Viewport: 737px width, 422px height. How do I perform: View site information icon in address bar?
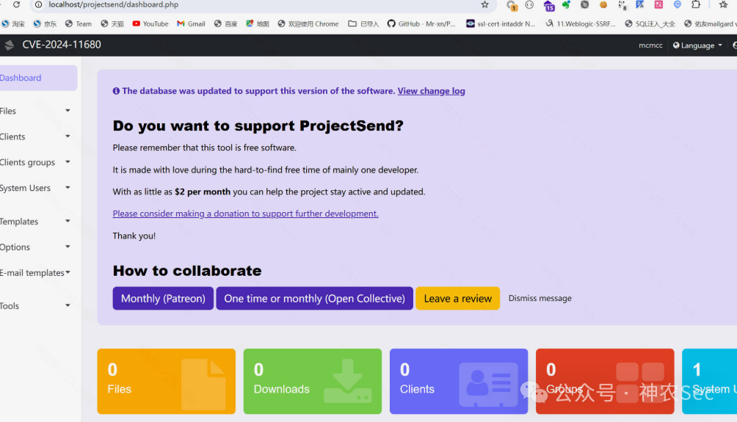pos(39,4)
